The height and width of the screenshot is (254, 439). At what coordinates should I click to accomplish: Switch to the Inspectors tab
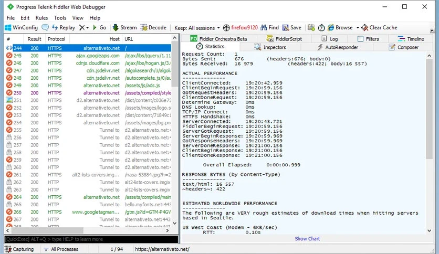[270, 47]
